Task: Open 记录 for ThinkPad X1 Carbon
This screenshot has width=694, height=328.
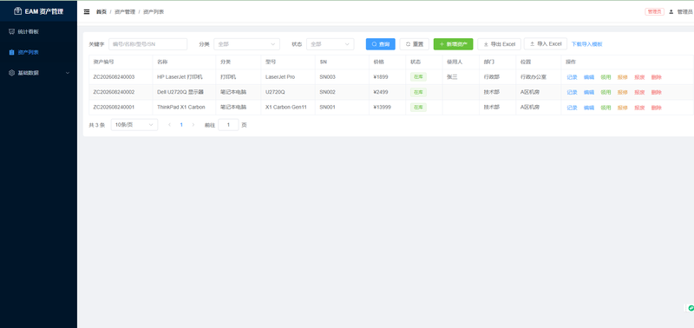Action: (x=572, y=108)
